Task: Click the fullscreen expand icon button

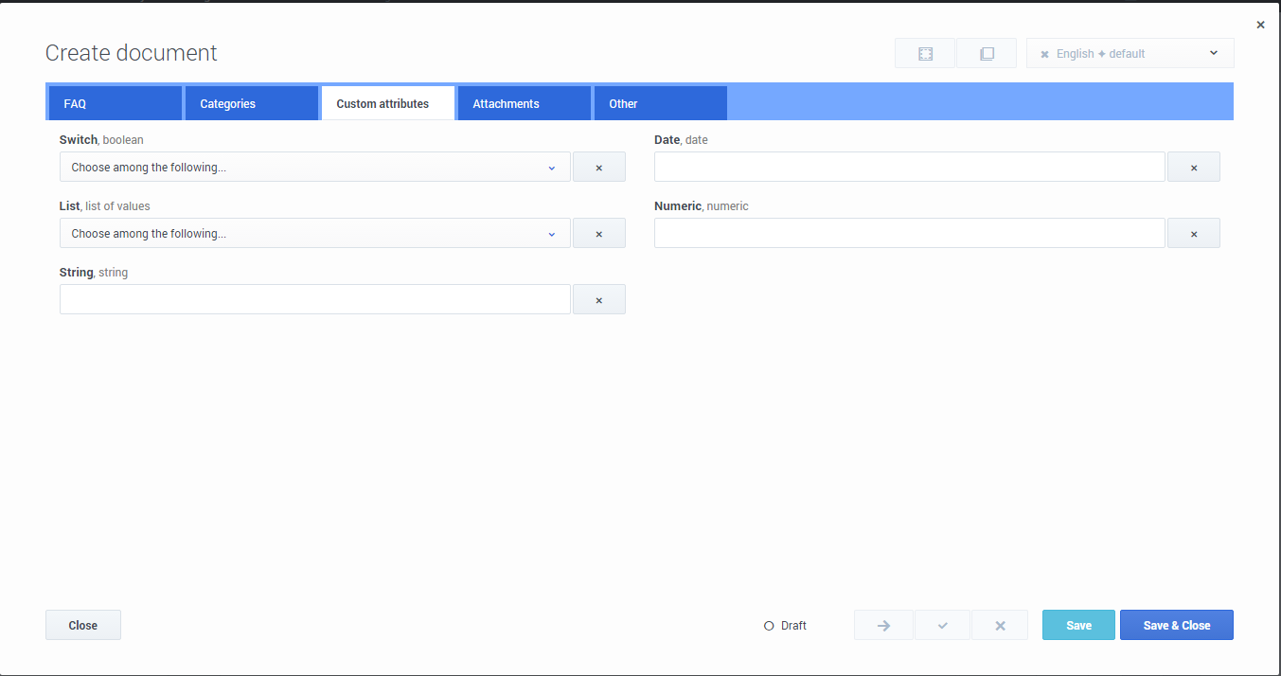Action: [x=925, y=54]
